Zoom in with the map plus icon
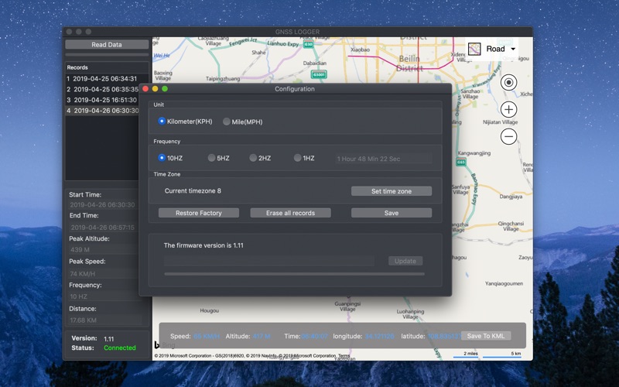The width and height of the screenshot is (619, 387). (508, 109)
